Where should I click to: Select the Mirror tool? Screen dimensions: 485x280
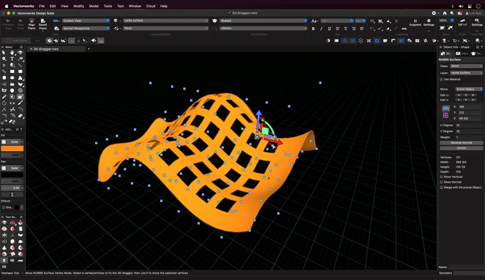pyautogui.click(x=12, y=104)
